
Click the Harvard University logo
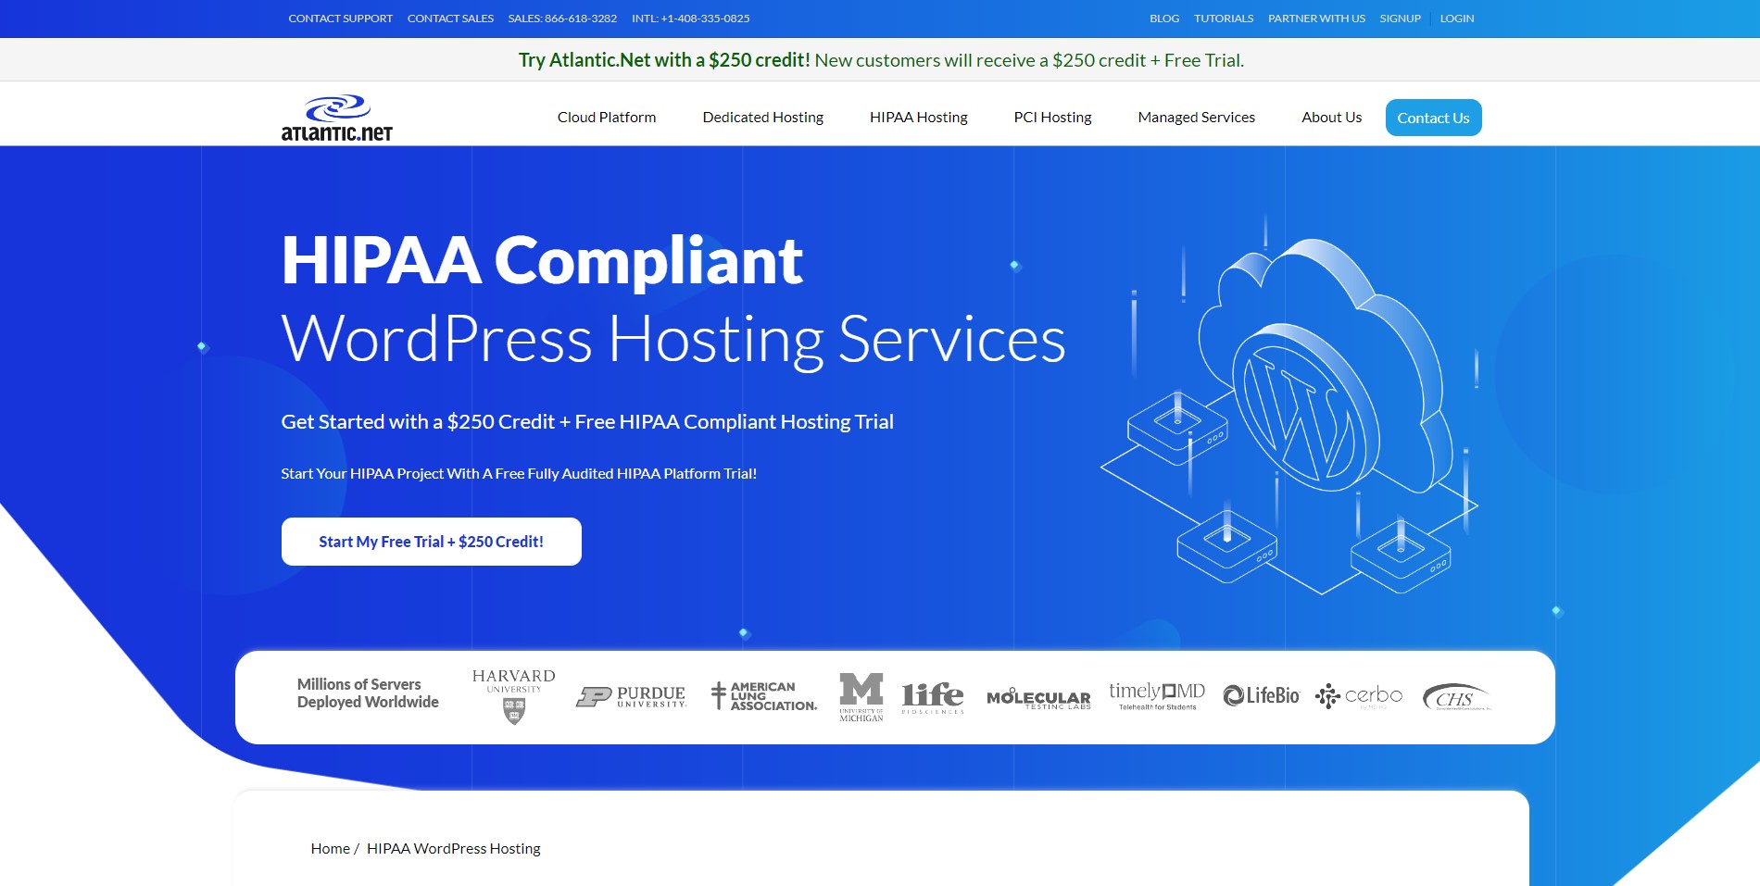[513, 696]
